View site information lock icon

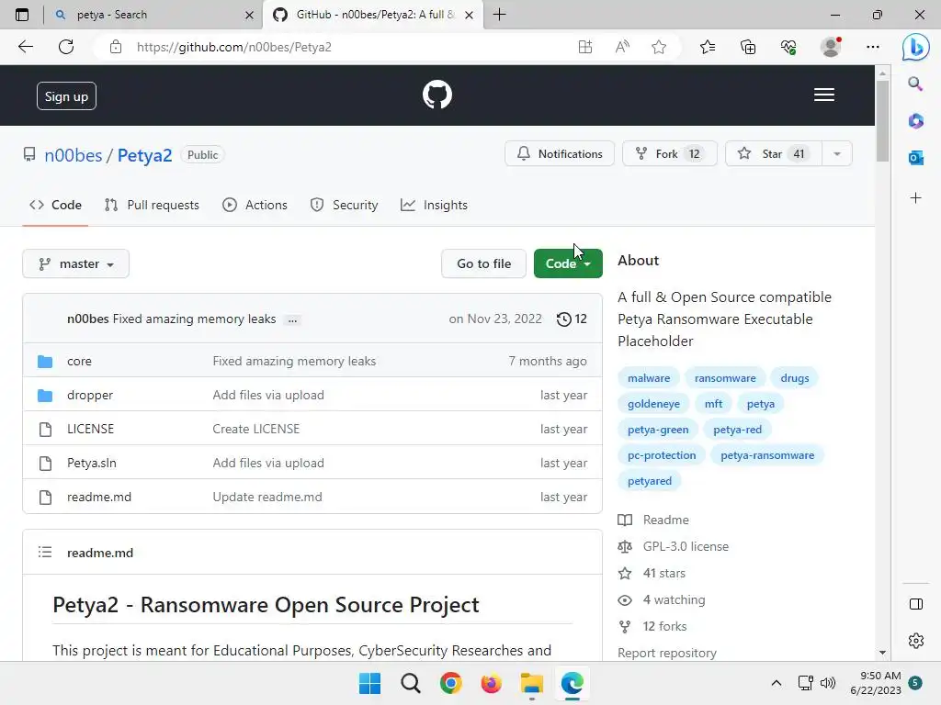[116, 47]
